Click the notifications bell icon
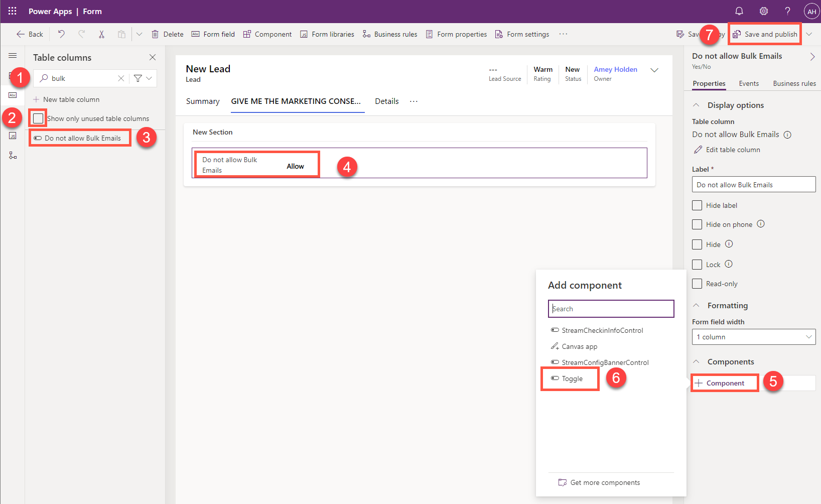 coord(739,11)
